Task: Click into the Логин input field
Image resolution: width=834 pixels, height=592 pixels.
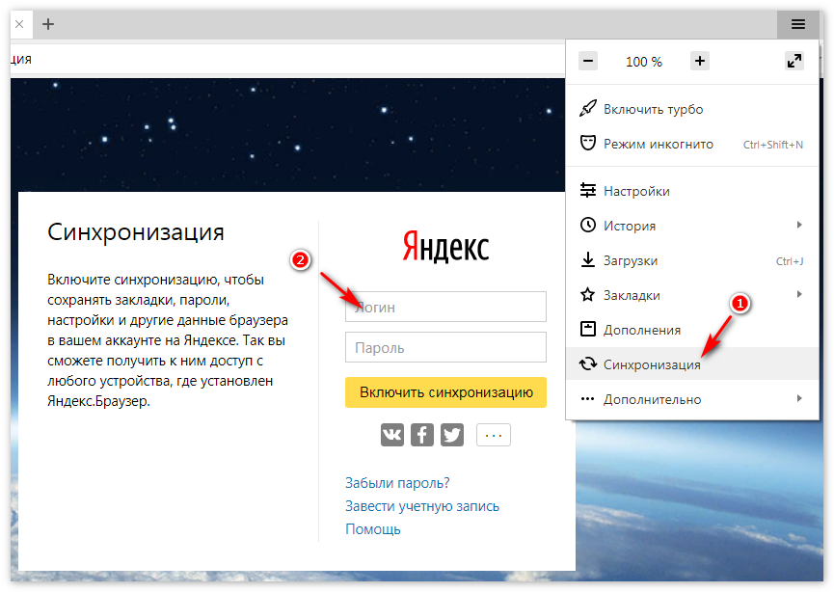Action: [445, 308]
